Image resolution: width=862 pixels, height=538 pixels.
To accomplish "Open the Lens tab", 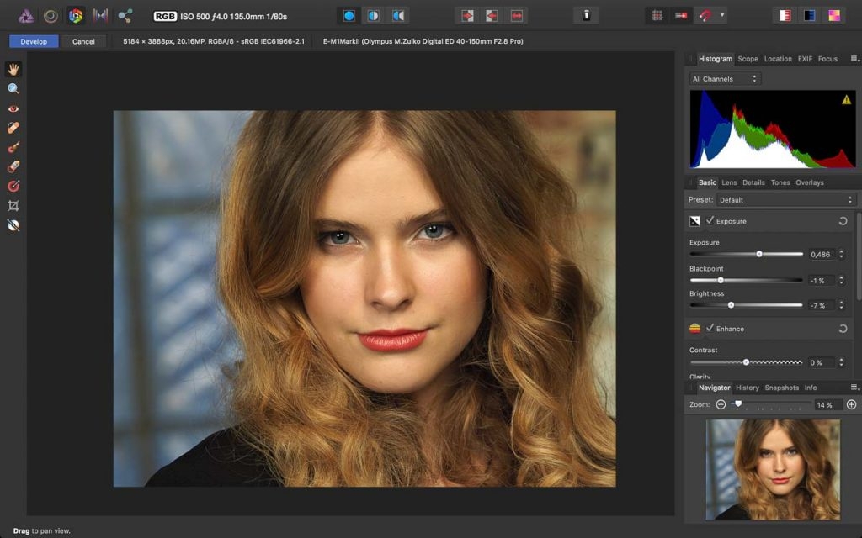I will click(x=729, y=182).
